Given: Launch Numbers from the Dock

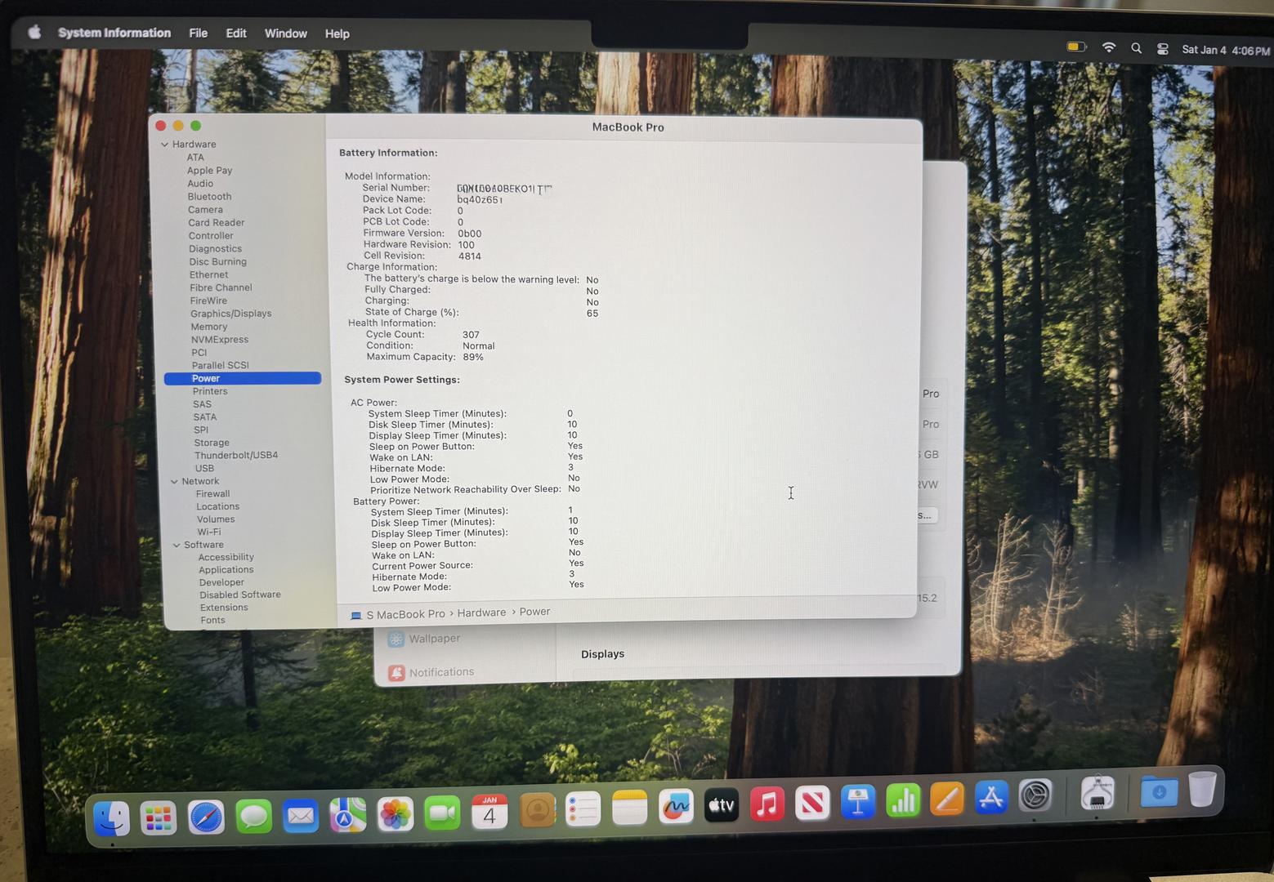Looking at the screenshot, I should tap(902, 801).
